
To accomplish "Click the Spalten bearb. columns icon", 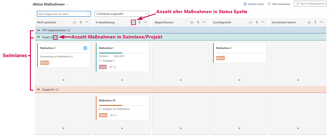I will tap(245, 4).
